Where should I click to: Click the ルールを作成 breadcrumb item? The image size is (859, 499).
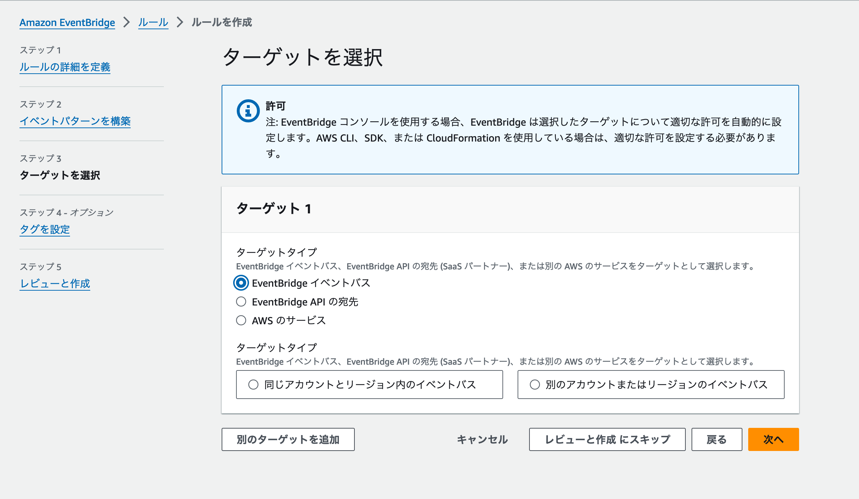click(x=222, y=22)
